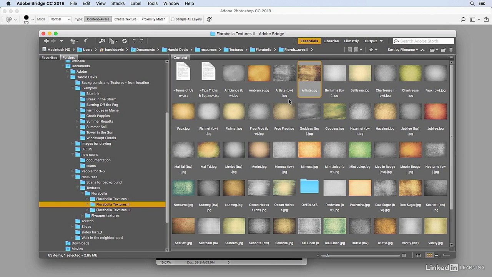
Task: Expand Flypaper textures folder
Action: pyautogui.click(x=83, y=215)
